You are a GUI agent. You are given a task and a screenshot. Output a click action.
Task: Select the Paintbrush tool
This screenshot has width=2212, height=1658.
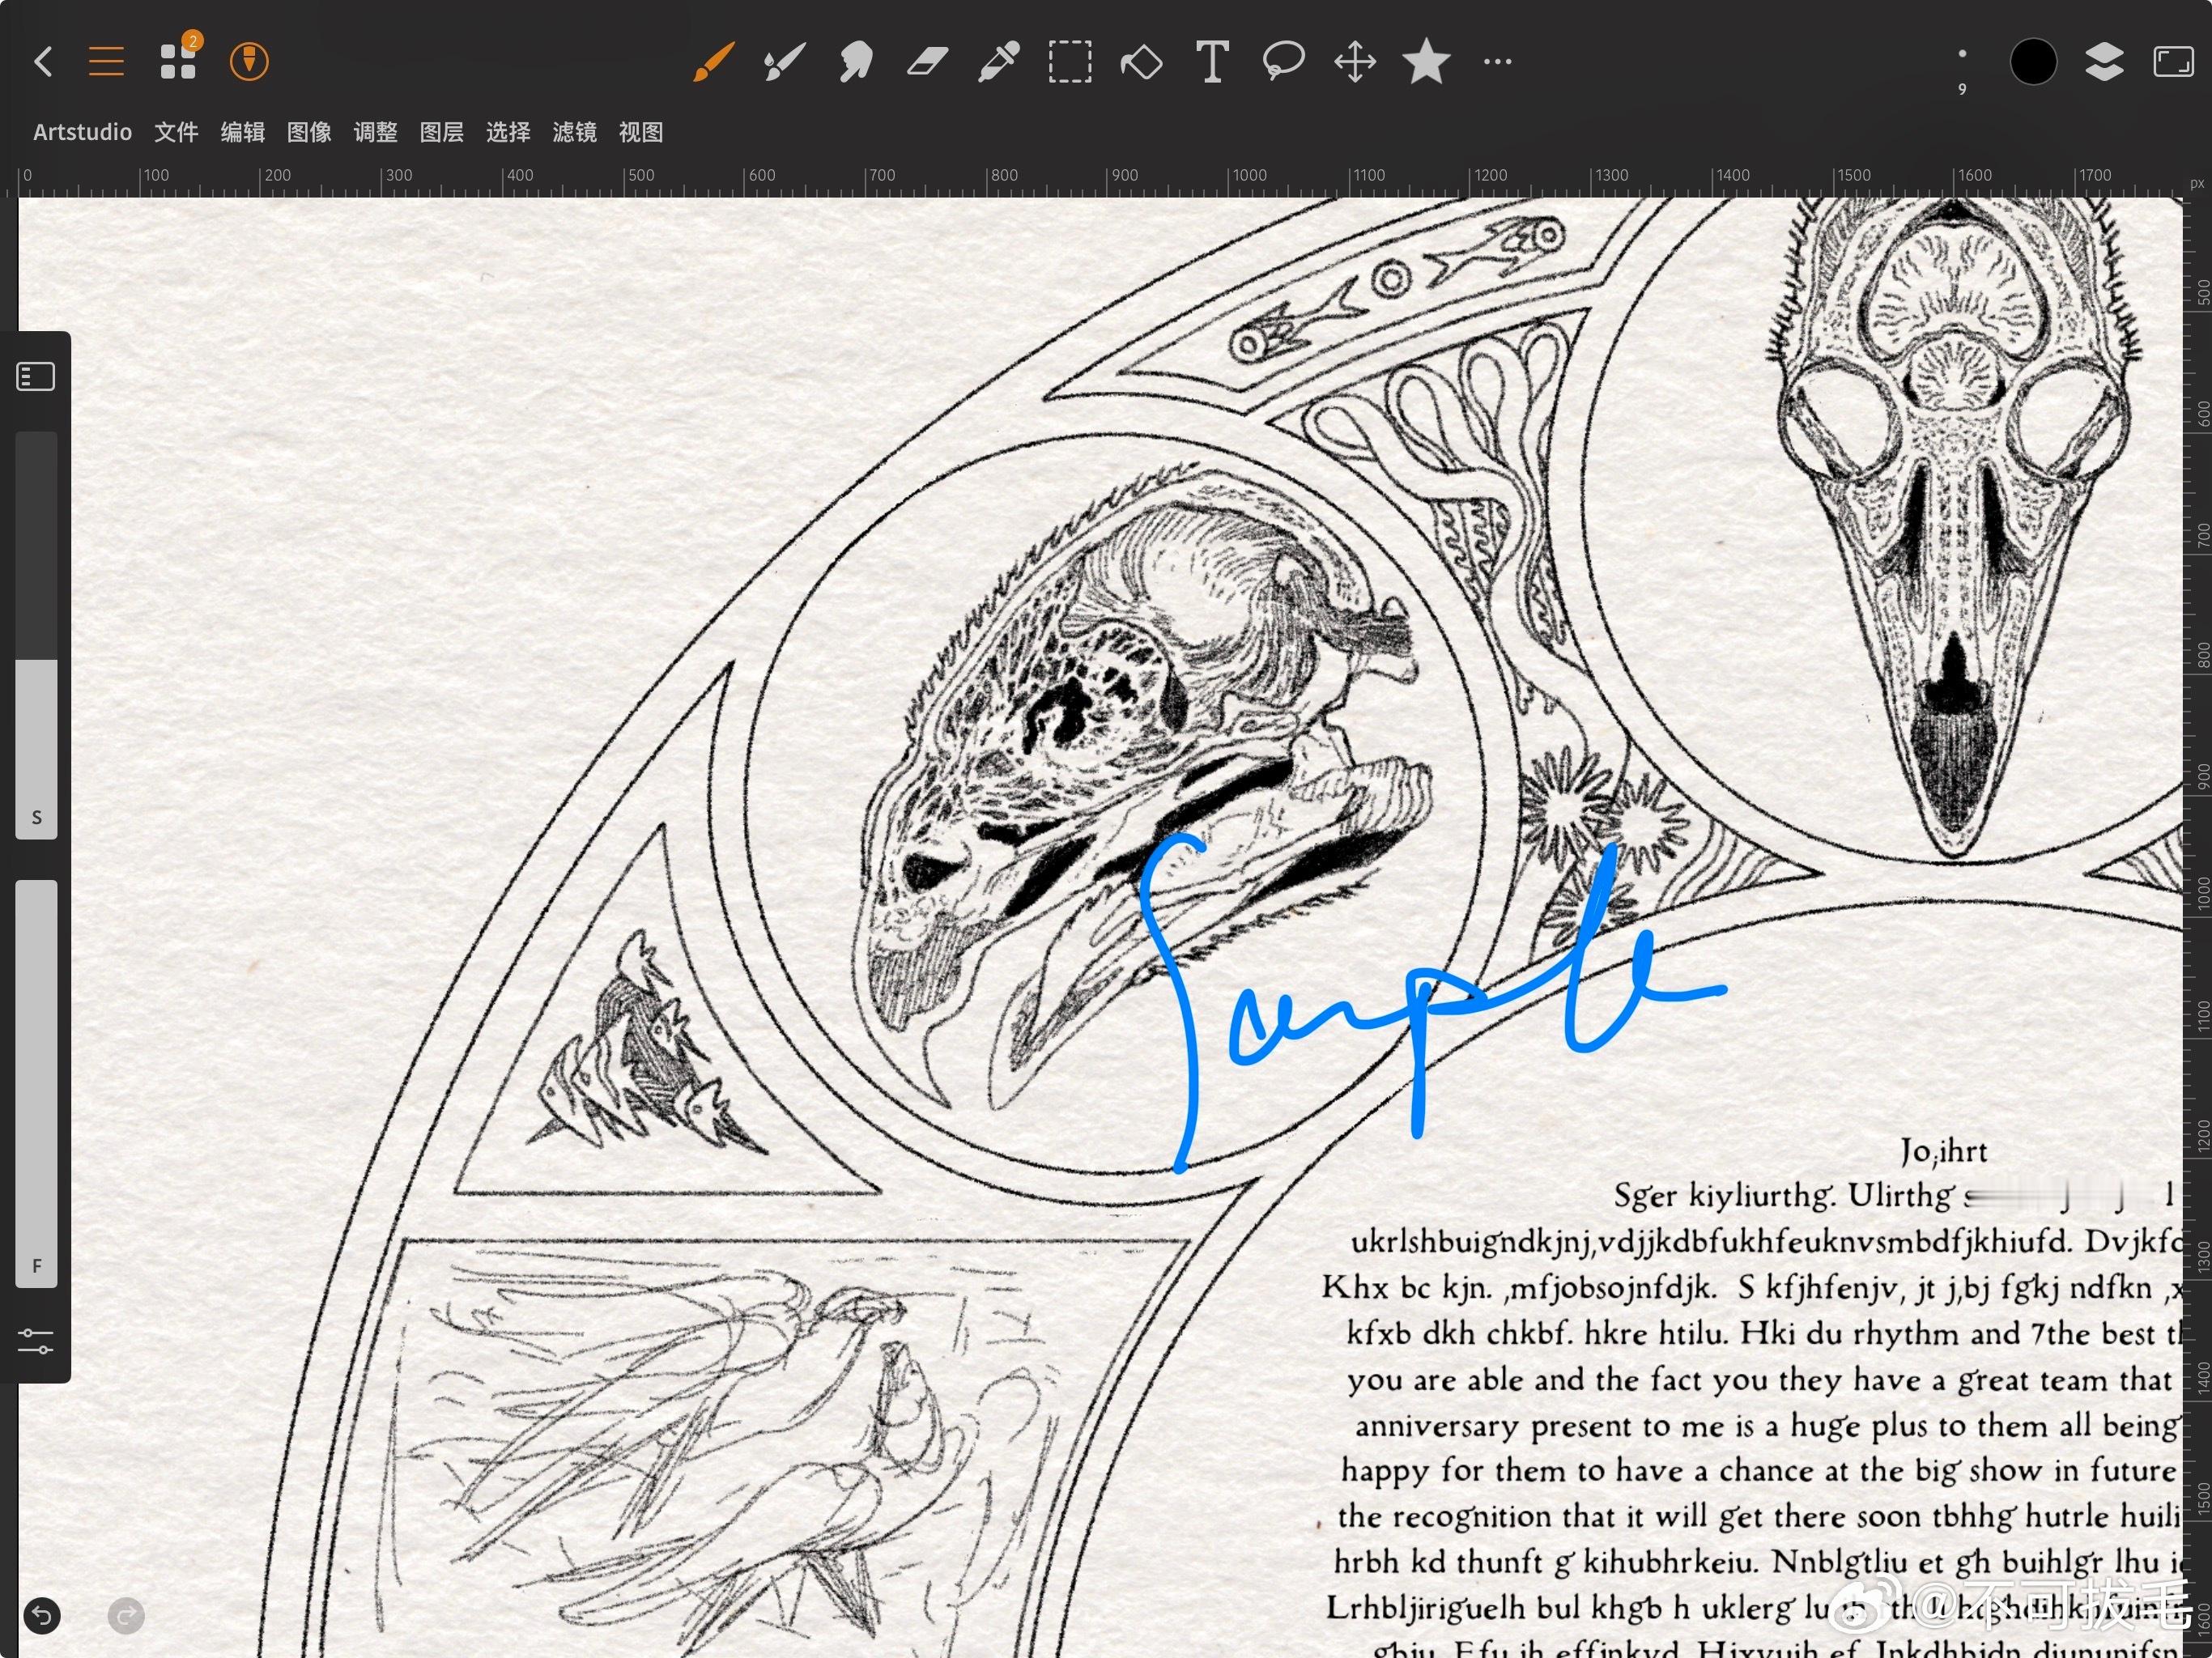pos(714,62)
